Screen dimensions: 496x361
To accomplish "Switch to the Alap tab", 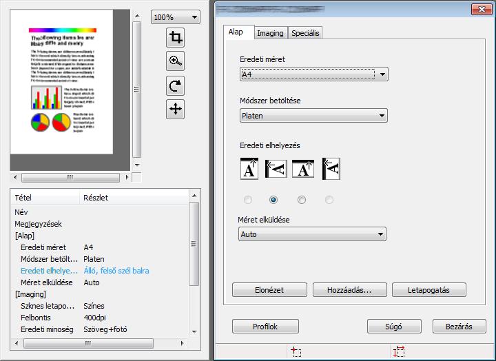I will coord(238,32).
